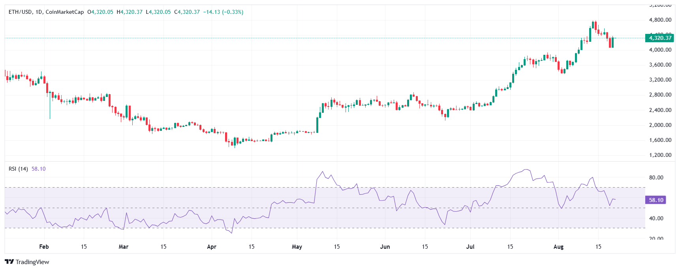Click the 80.00 RSI scale label
Screen dimensions: 680x270
(656, 177)
